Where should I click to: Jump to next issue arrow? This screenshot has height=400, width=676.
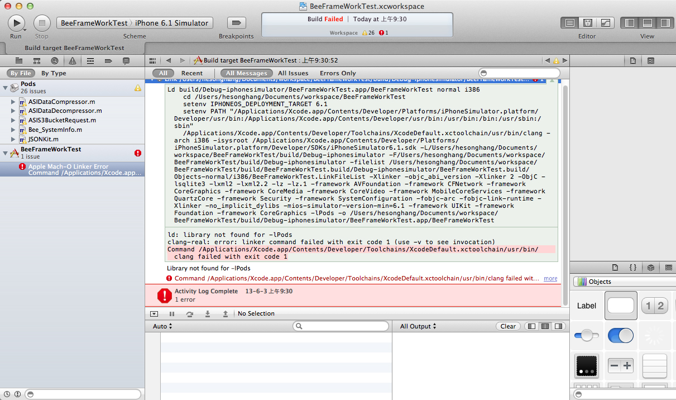[x=565, y=60]
